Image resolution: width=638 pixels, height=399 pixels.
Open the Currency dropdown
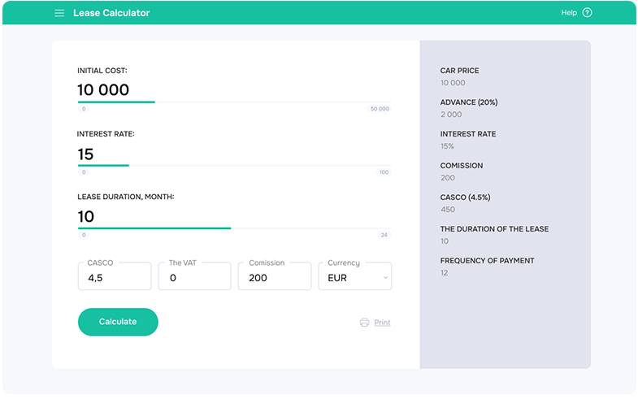click(x=354, y=277)
